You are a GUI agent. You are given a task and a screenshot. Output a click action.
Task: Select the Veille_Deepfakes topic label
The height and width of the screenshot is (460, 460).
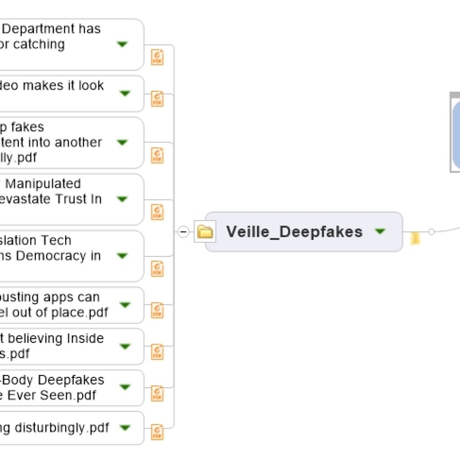coord(294,232)
